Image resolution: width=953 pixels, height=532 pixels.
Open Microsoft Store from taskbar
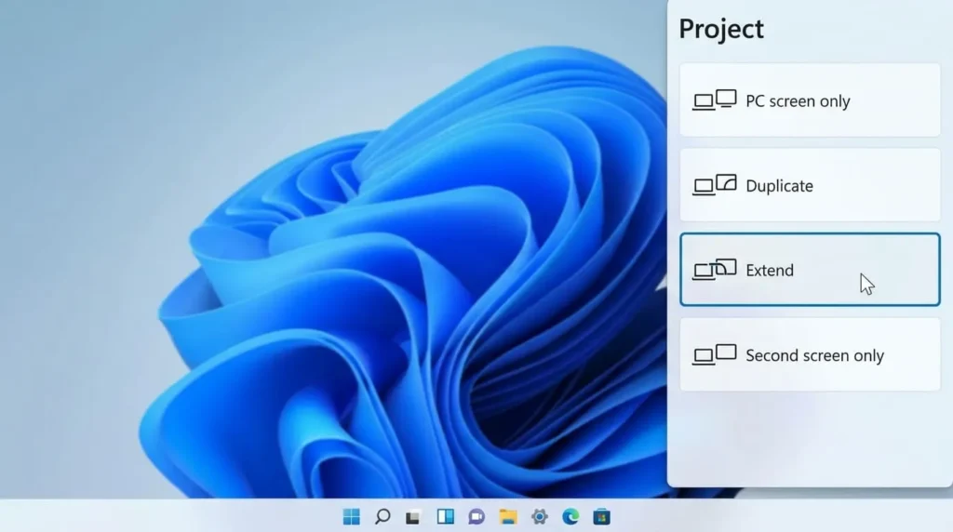[602, 517]
